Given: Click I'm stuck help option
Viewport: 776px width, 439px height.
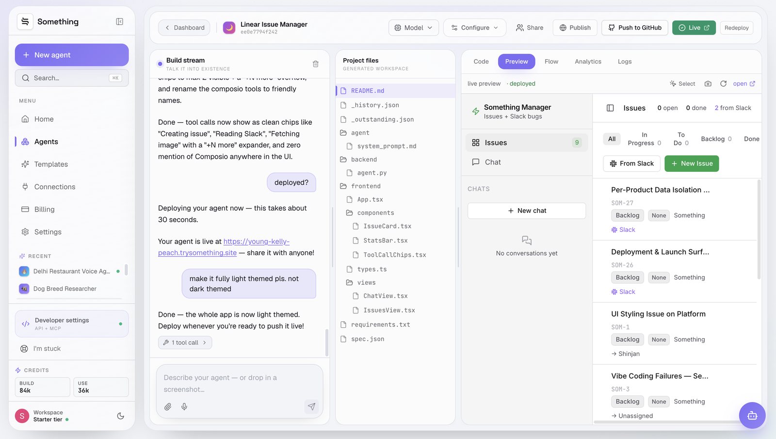Looking at the screenshot, I should (x=72, y=348).
